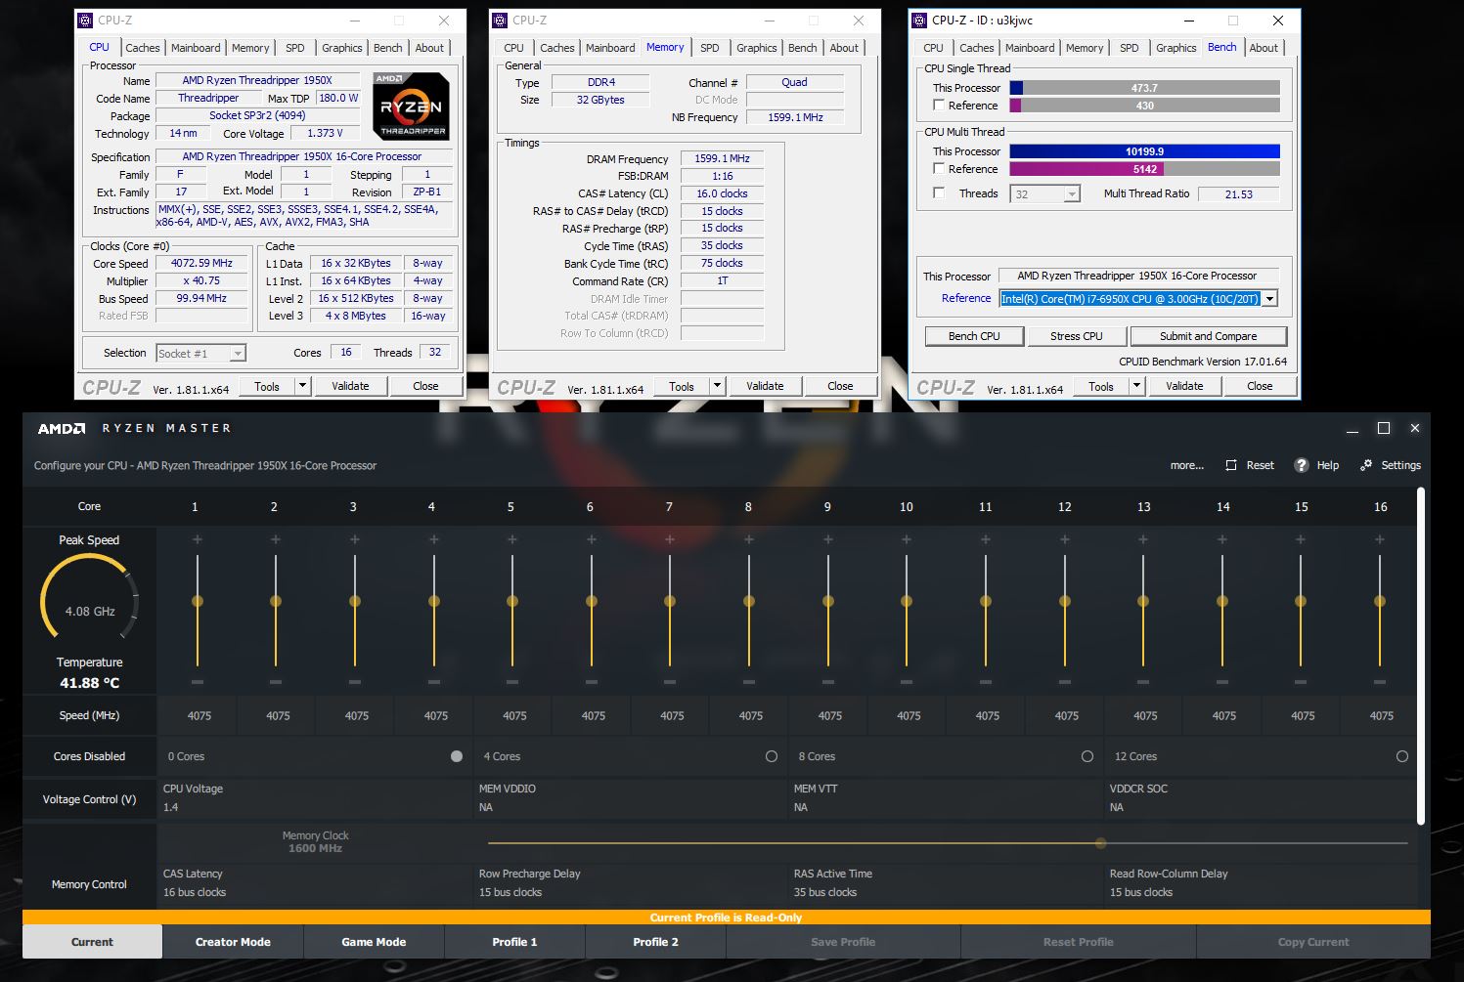Click Reset Profile button
Viewport: 1464px width, 982px height.
(1079, 942)
